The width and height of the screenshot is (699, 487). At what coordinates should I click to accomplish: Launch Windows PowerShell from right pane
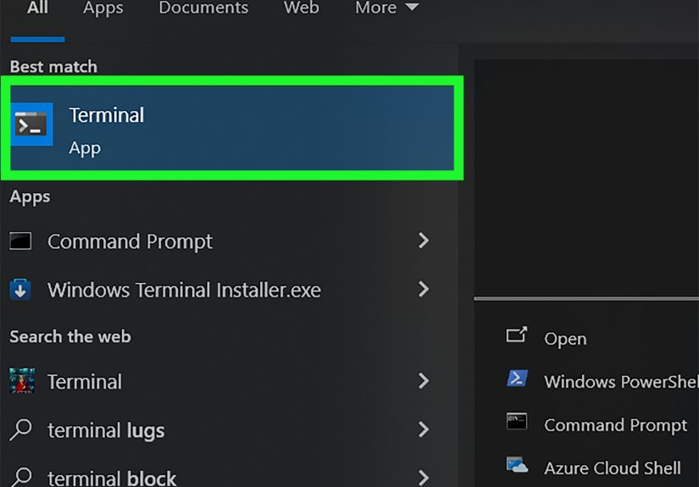(621, 382)
